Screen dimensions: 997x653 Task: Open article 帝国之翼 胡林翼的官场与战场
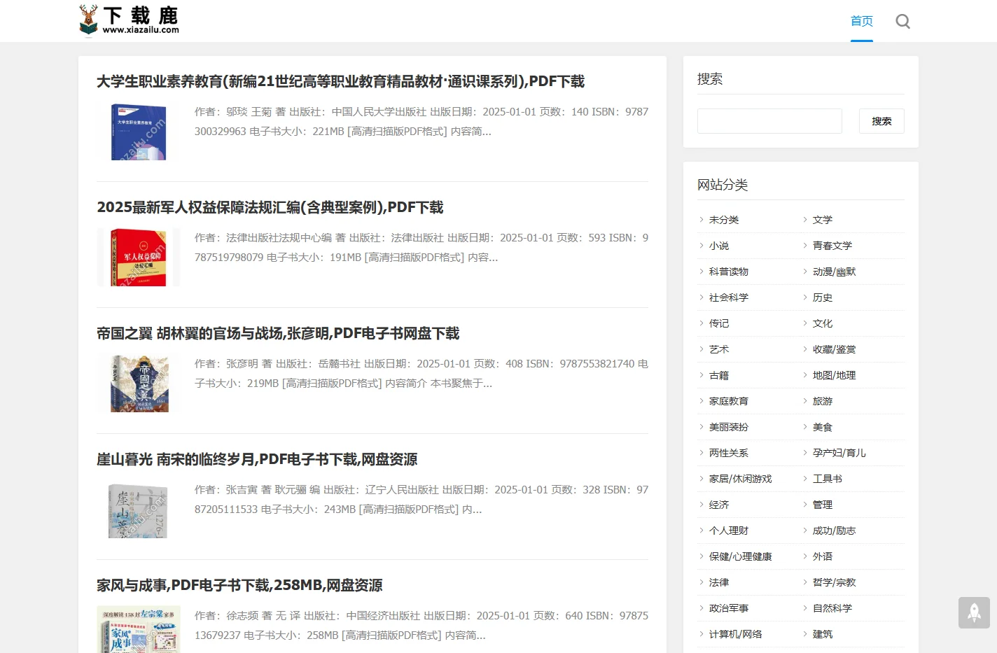278,333
